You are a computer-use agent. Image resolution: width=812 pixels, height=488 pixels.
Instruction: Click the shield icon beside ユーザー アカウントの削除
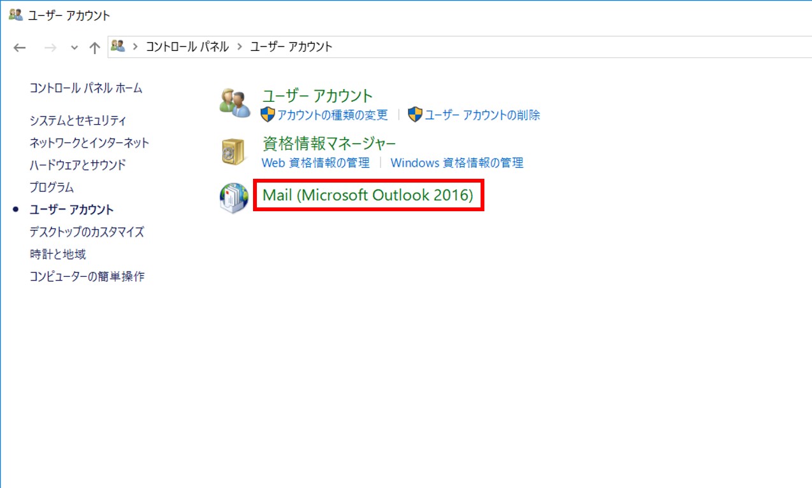point(416,115)
